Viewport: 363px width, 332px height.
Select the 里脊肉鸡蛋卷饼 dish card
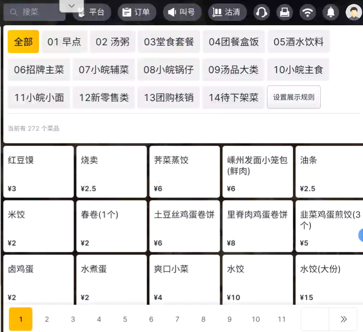tap(258, 226)
